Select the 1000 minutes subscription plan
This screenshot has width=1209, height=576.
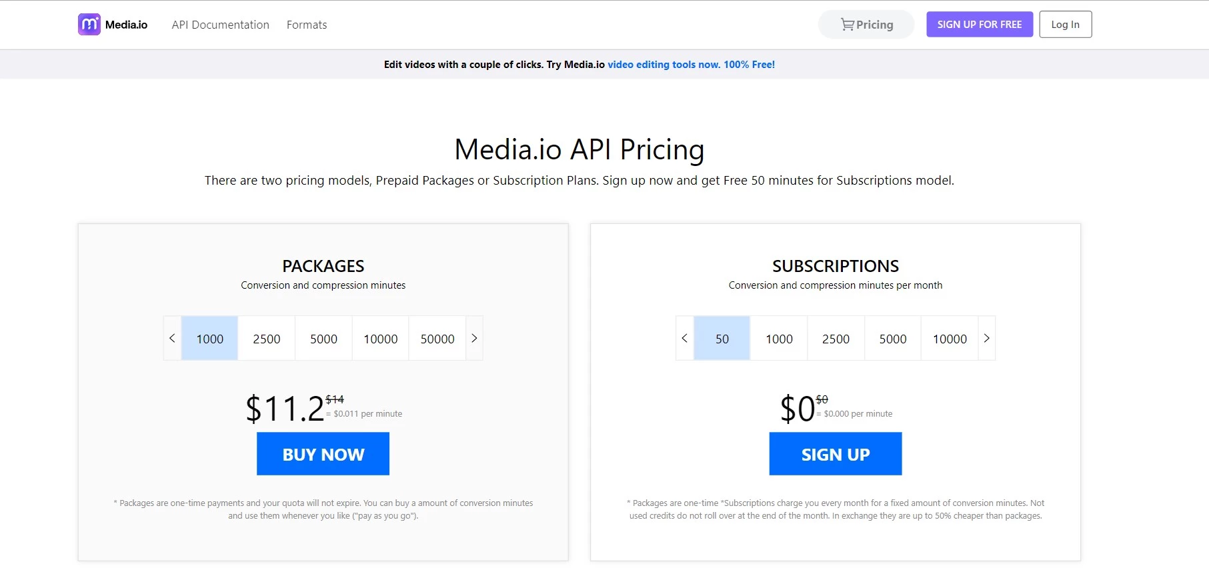pos(779,339)
